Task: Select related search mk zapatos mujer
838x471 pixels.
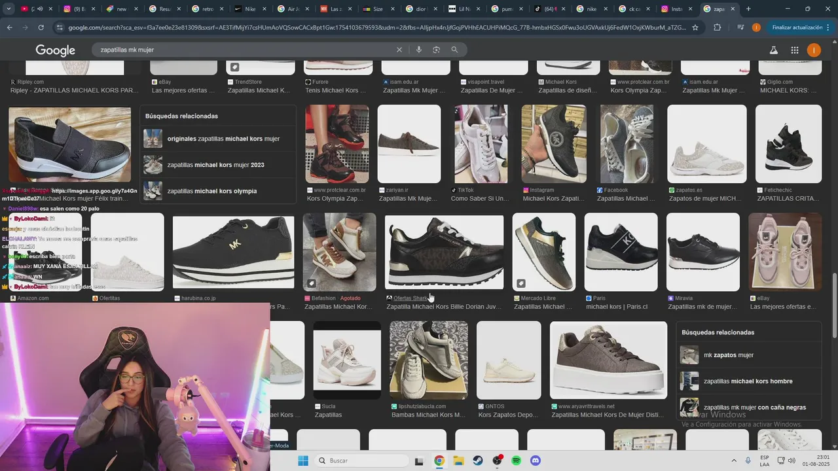Action: 749,355
